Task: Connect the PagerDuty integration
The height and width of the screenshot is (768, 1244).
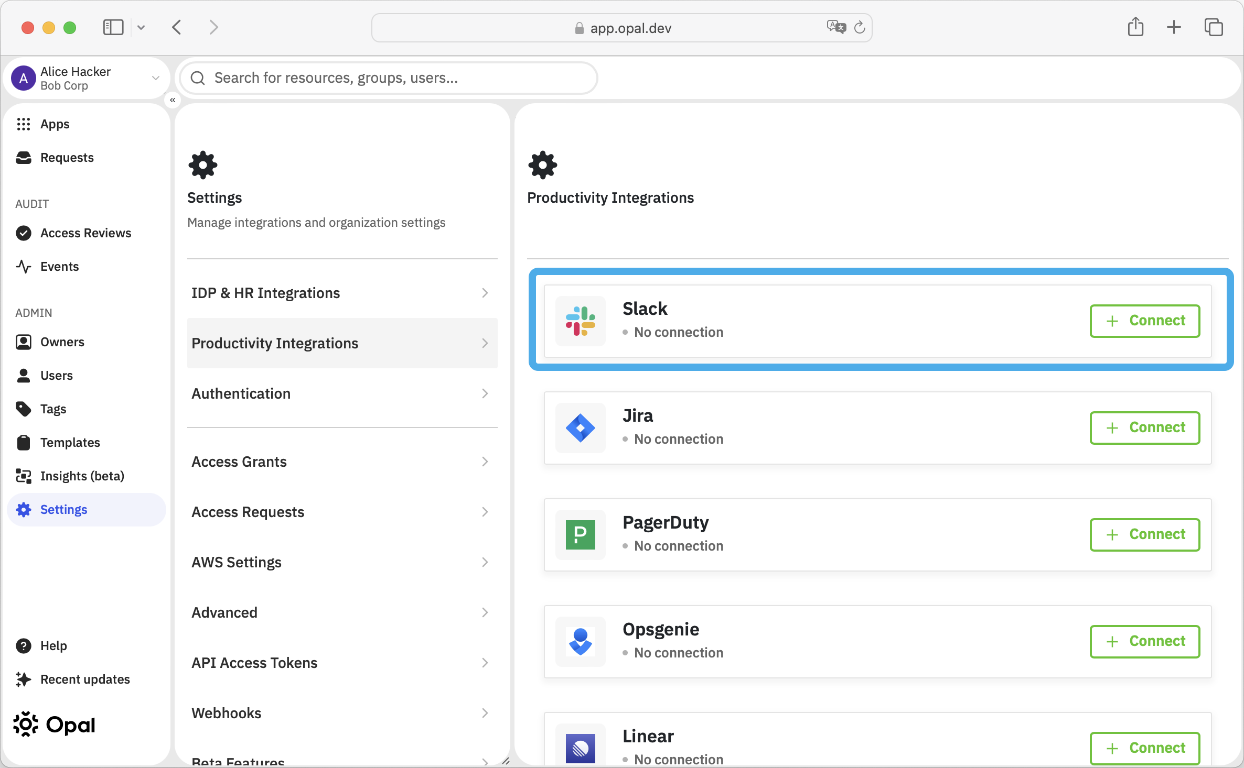Action: point(1145,534)
